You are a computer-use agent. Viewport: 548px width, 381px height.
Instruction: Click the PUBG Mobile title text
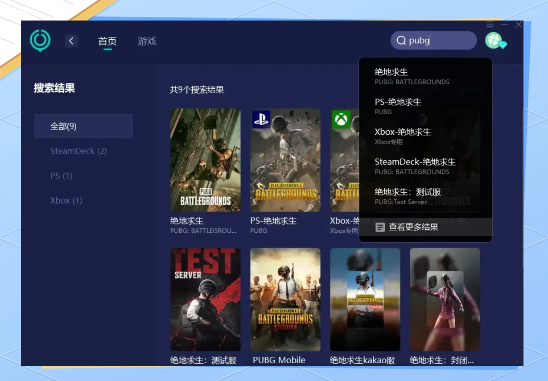[279, 360]
